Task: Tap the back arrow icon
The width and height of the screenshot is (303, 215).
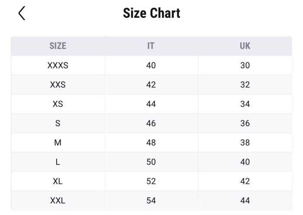Action: pos(22,13)
